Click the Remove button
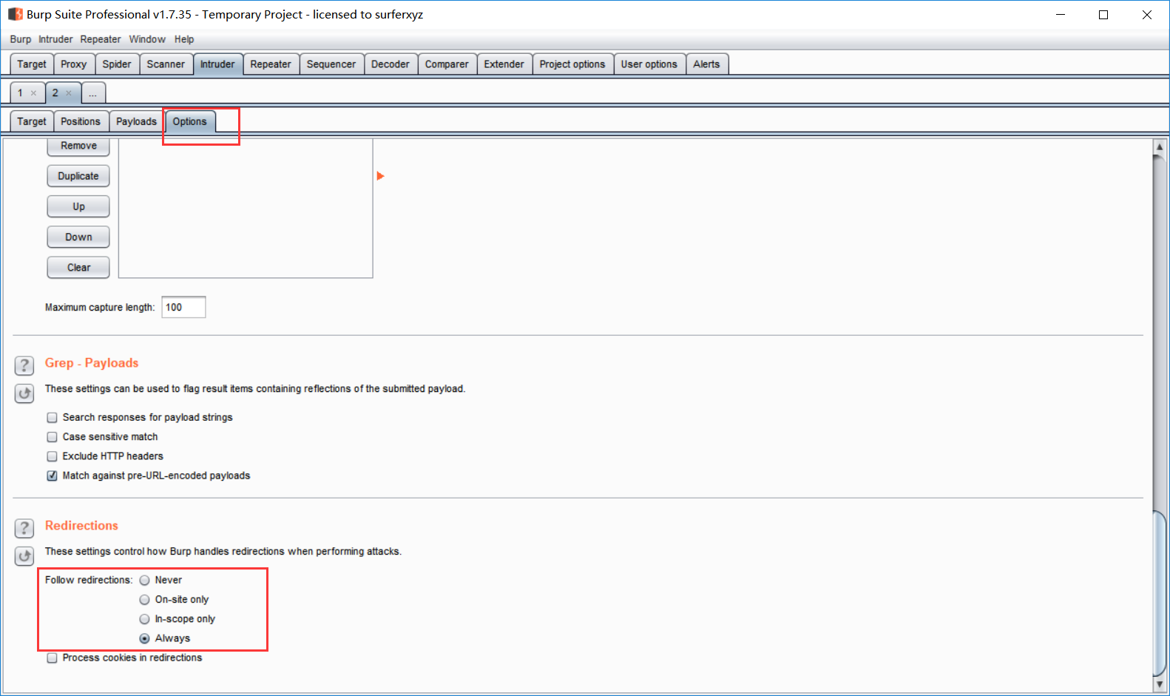Viewport: 1170px width, 696px height. (x=78, y=146)
